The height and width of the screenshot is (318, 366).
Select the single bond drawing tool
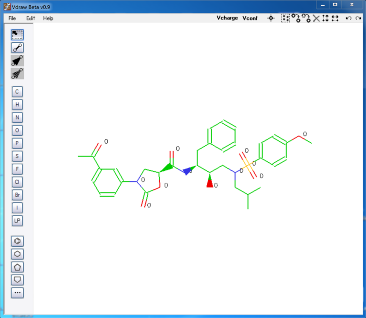pos(18,47)
